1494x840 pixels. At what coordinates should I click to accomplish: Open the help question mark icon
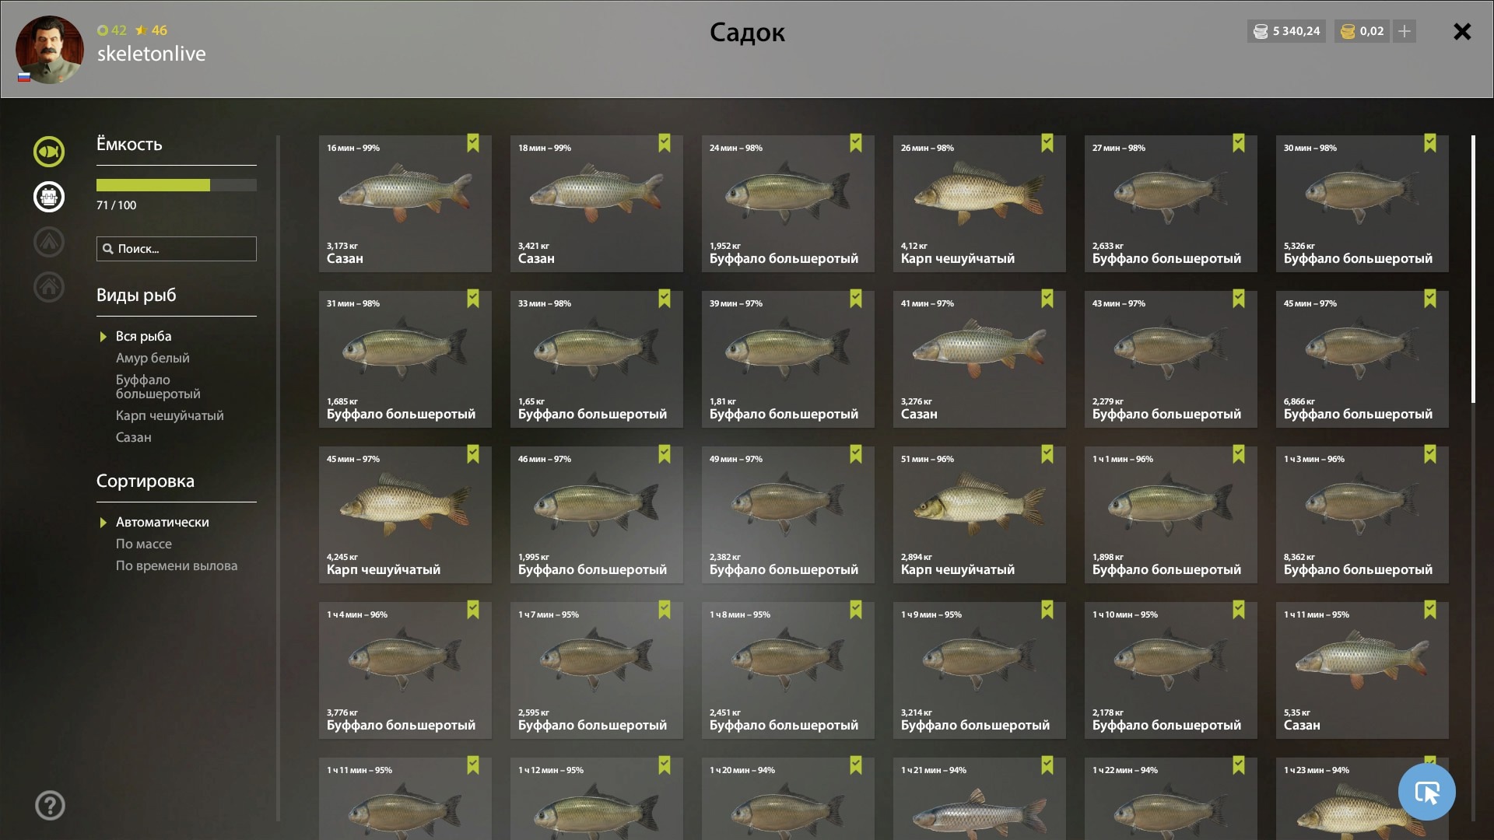50,806
